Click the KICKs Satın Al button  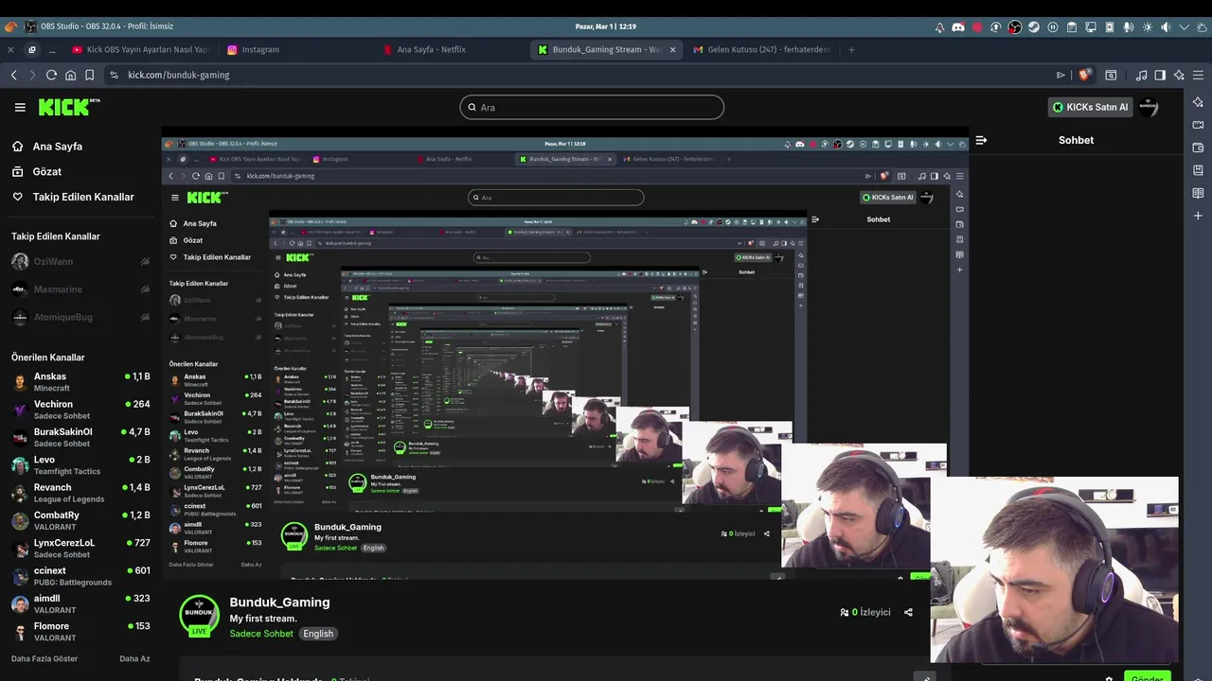(x=1090, y=107)
